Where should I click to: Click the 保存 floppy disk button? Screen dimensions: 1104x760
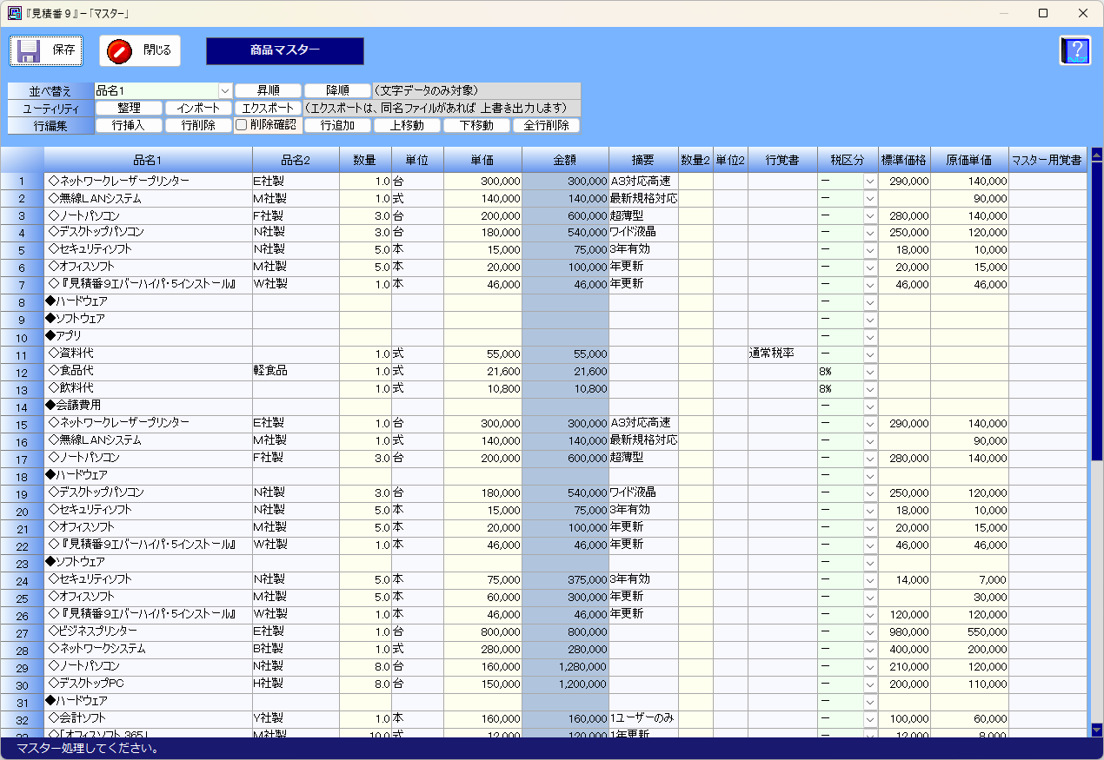click(46, 50)
